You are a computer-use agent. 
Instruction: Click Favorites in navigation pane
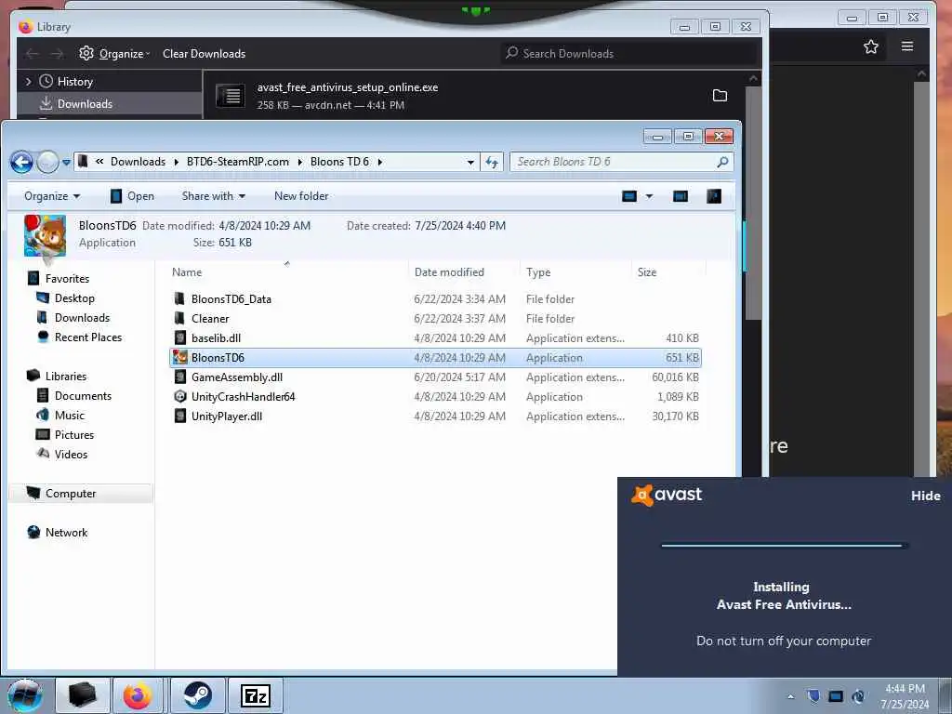pyautogui.click(x=67, y=279)
